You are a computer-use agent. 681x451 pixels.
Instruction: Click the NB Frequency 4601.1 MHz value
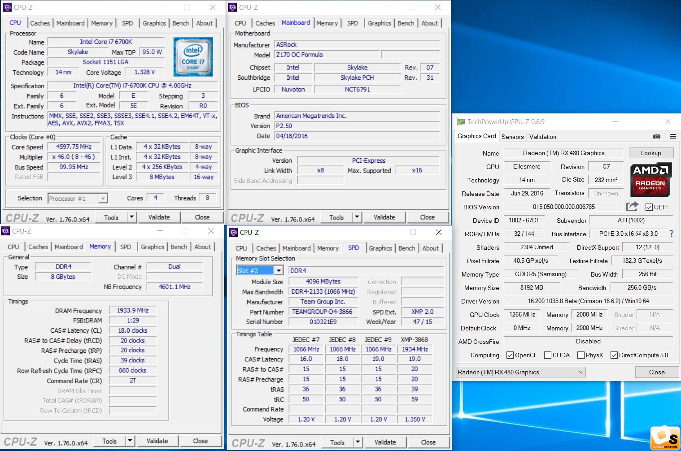tap(175, 286)
